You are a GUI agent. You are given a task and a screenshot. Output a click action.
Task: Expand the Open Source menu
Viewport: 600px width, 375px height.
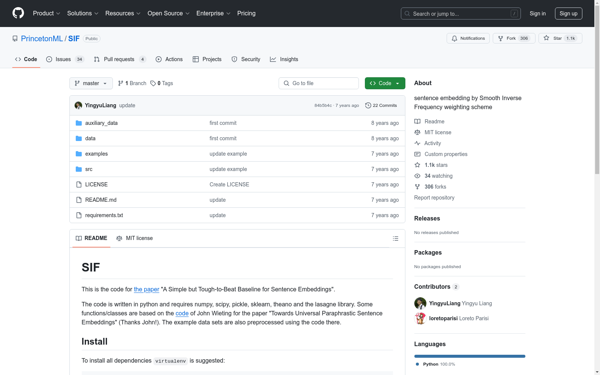click(x=169, y=13)
